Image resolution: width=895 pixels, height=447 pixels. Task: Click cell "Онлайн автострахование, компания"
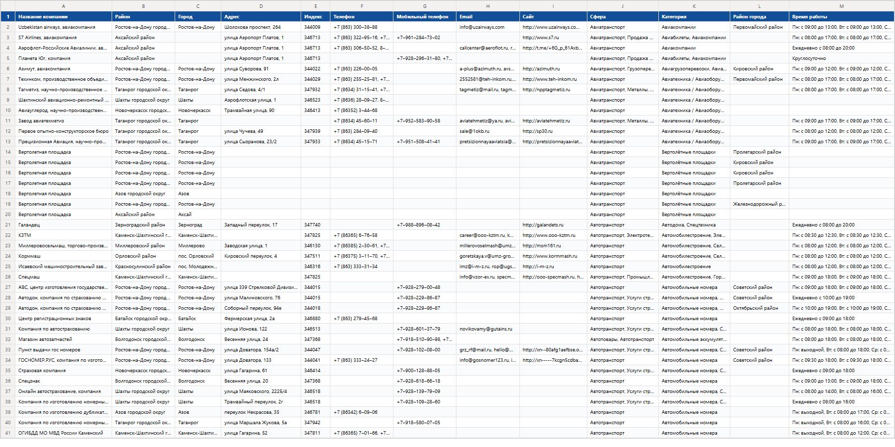(x=64, y=391)
